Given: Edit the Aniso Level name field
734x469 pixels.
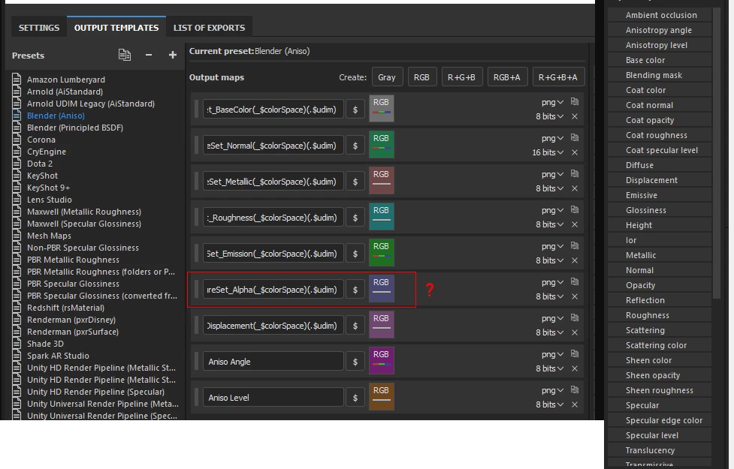Looking at the screenshot, I should [273, 398].
